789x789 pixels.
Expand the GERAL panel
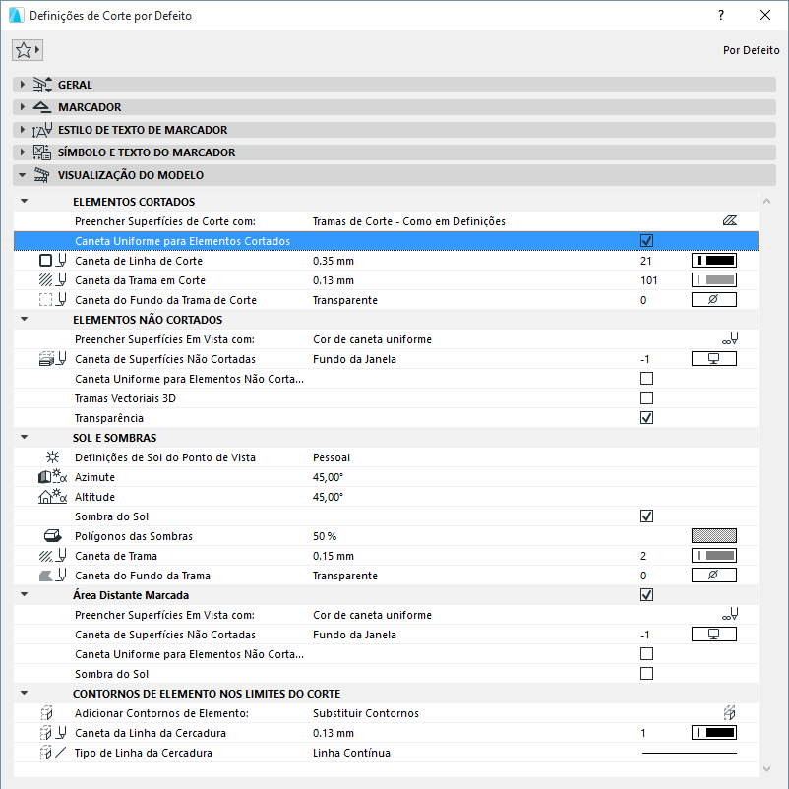pos(23,85)
